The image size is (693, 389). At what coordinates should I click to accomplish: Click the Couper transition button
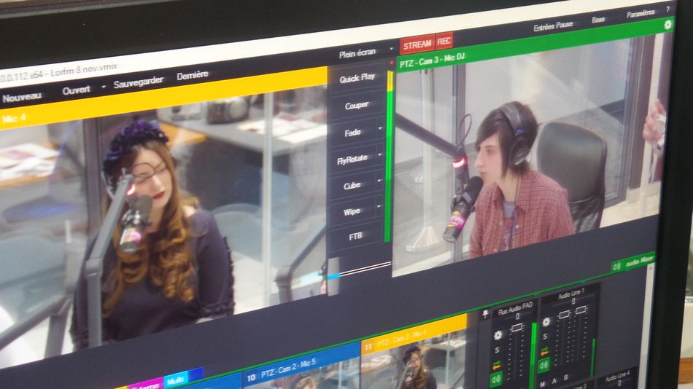[x=357, y=106]
